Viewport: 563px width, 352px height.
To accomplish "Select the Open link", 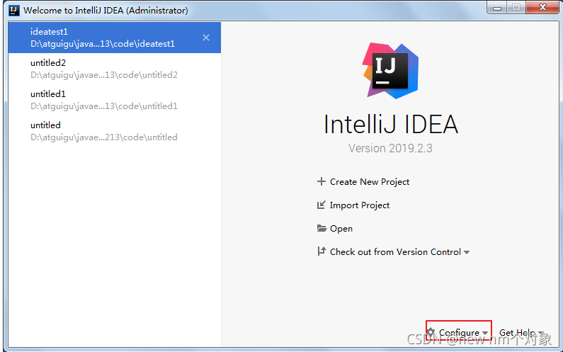I will click(x=341, y=229).
